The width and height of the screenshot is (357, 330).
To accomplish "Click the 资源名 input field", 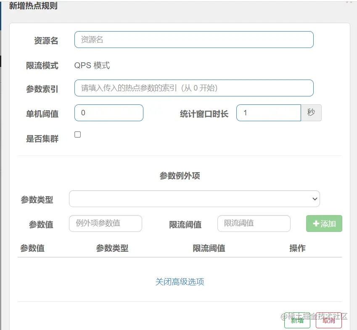I will click(x=194, y=40).
